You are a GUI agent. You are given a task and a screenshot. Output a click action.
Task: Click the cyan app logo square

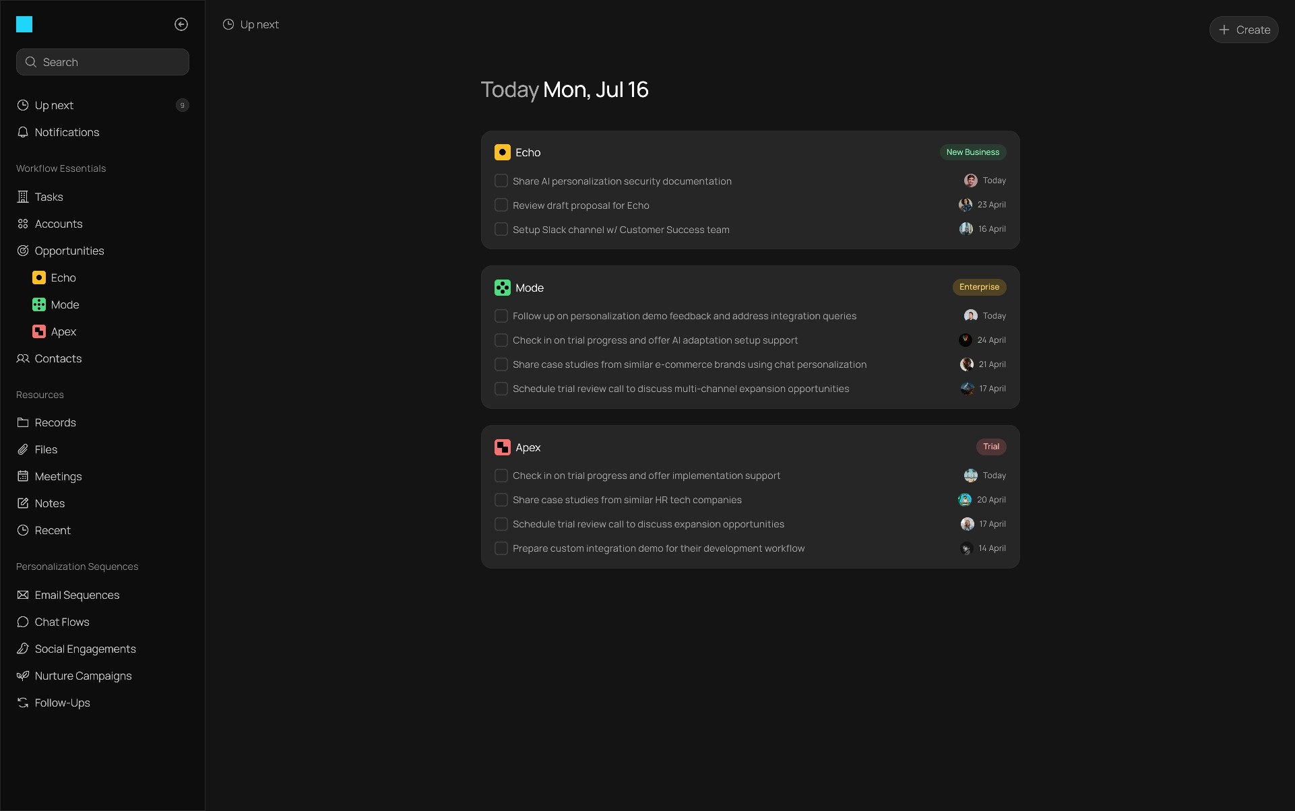(24, 24)
